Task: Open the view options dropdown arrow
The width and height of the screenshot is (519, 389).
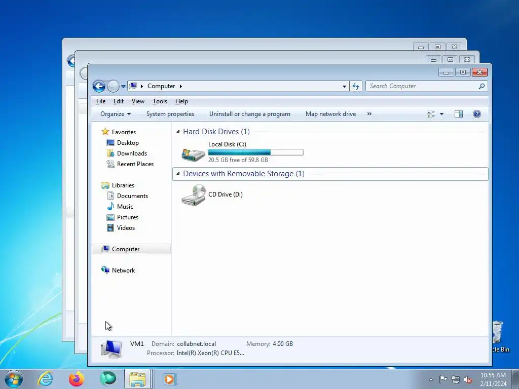Action: 441,114
